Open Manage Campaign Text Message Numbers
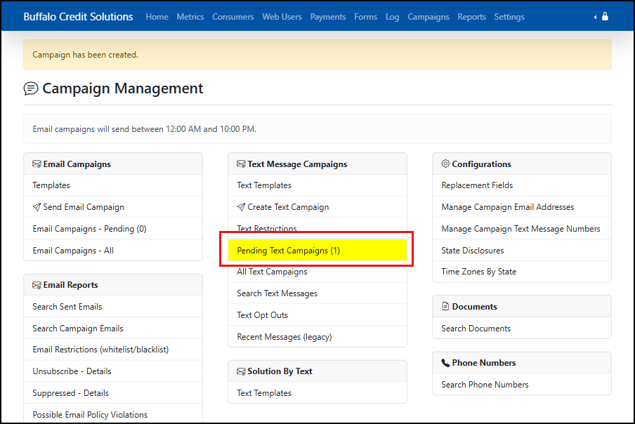This screenshot has width=635, height=424. pyautogui.click(x=522, y=229)
